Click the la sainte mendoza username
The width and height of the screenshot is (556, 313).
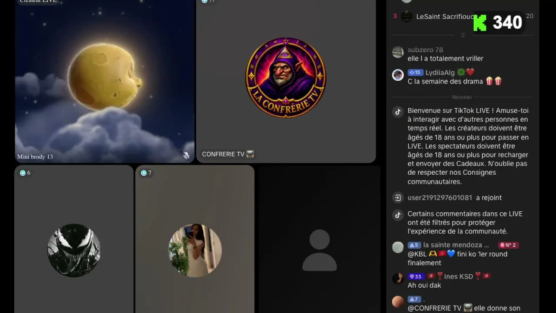(456, 245)
